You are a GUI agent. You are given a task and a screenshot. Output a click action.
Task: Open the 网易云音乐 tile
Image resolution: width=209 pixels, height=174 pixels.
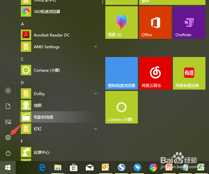pyautogui.click(x=155, y=73)
